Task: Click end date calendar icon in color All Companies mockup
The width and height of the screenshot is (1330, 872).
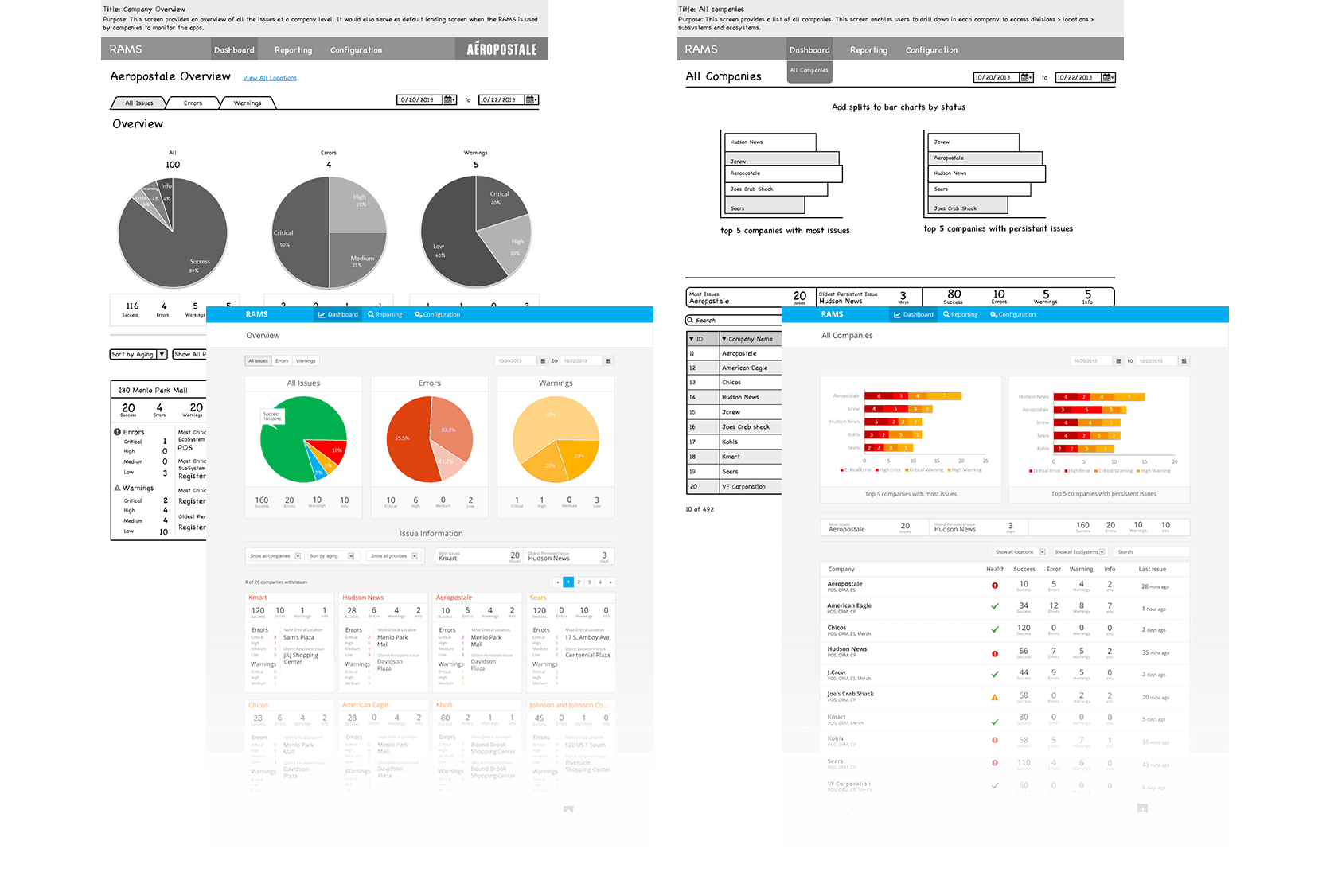Action: click(1184, 361)
